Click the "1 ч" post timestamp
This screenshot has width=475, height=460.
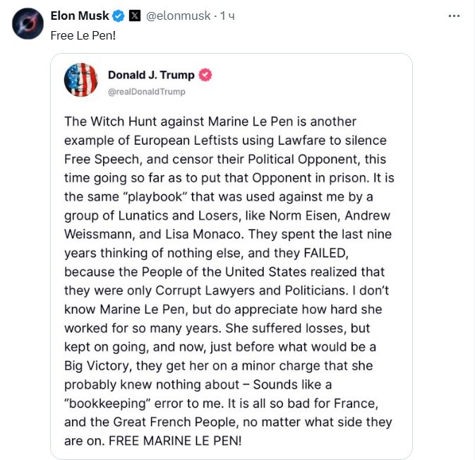pos(227,16)
